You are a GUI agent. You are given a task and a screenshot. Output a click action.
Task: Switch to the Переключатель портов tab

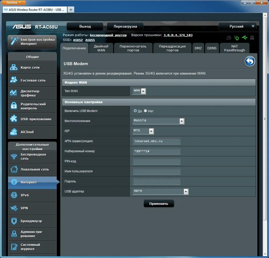point(133,48)
